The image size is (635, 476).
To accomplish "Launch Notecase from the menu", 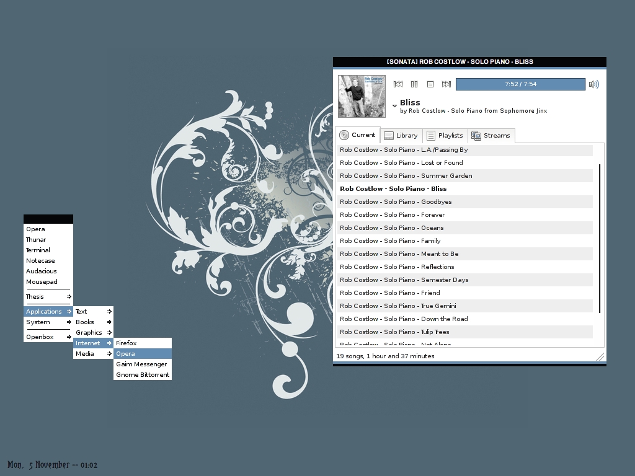I will [48, 261].
